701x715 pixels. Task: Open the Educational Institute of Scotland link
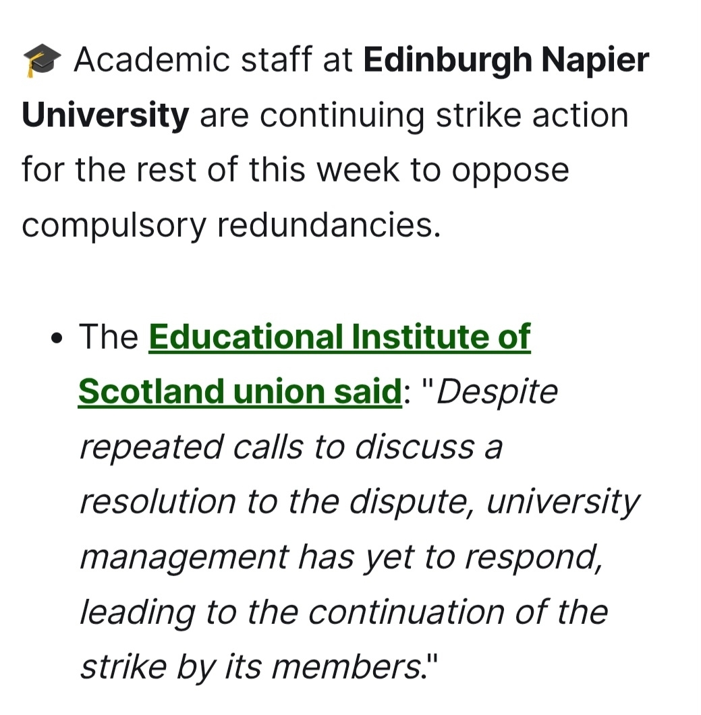point(339,337)
